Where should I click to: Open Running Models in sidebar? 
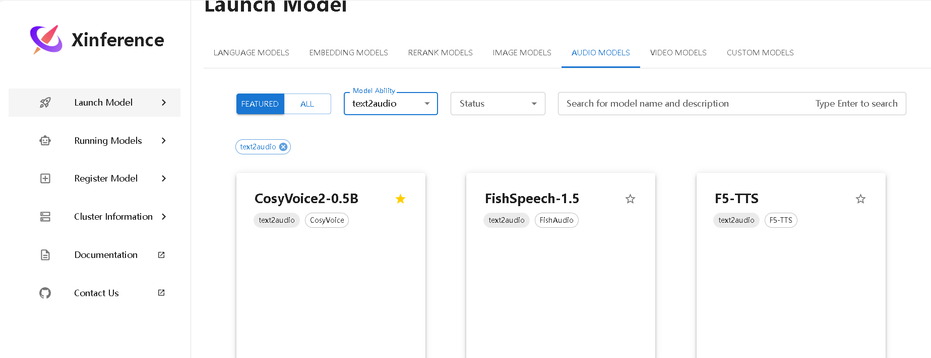95,141
